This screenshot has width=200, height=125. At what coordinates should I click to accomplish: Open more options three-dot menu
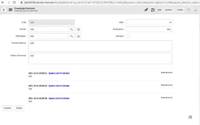159,10
